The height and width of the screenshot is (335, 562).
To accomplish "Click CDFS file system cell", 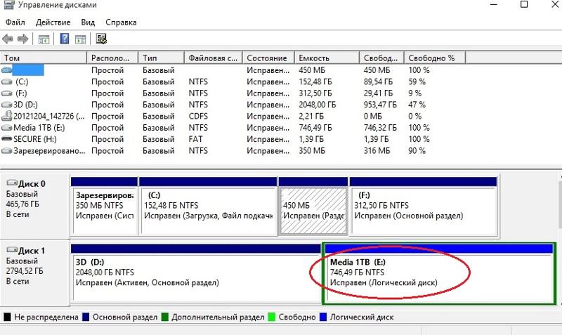I will pyautogui.click(x=198, y=117).
